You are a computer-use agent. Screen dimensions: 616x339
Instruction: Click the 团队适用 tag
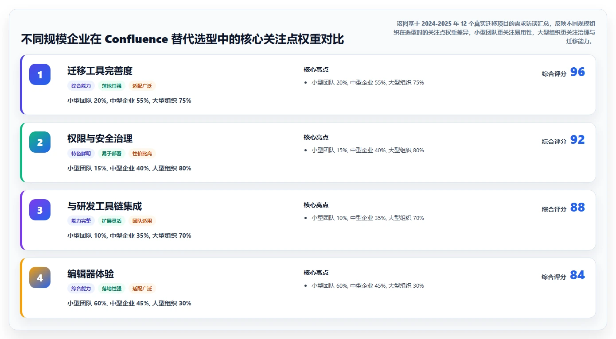142,221
